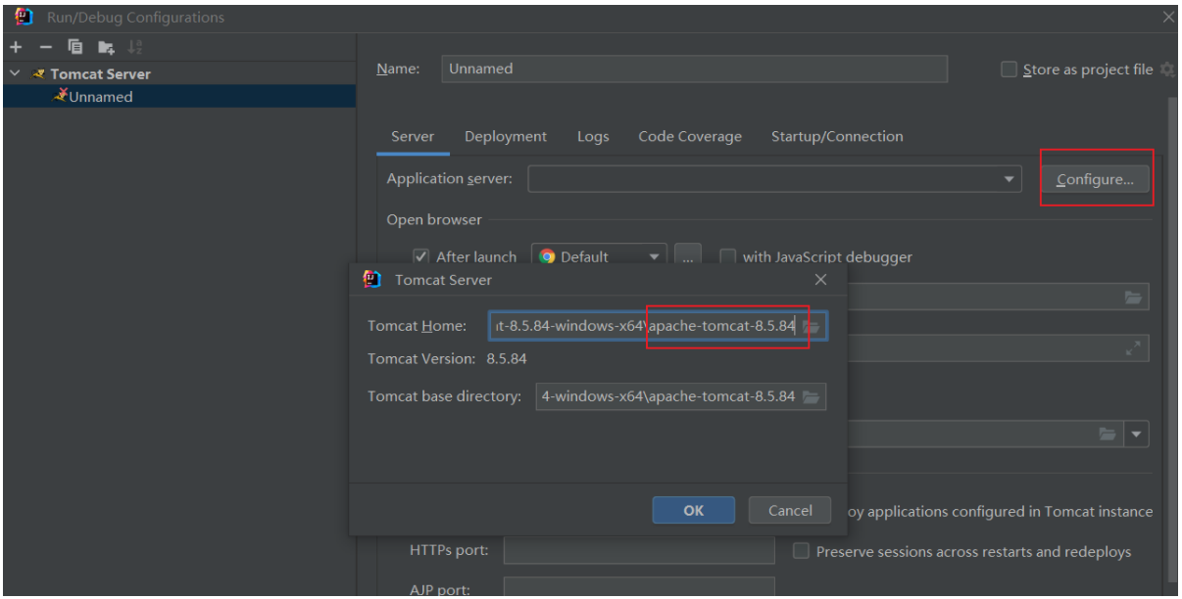Toggle Preserve sessions across restarts and redeploys
Image resolution: width=1182 pixels, height=599 pixels.
click(x=801, y=551)
